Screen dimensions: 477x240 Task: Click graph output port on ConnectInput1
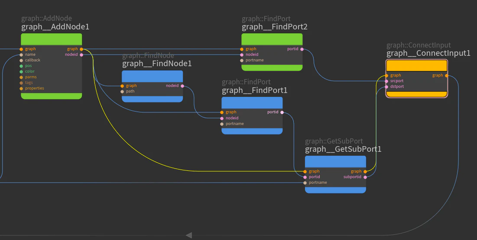point(447,76)
